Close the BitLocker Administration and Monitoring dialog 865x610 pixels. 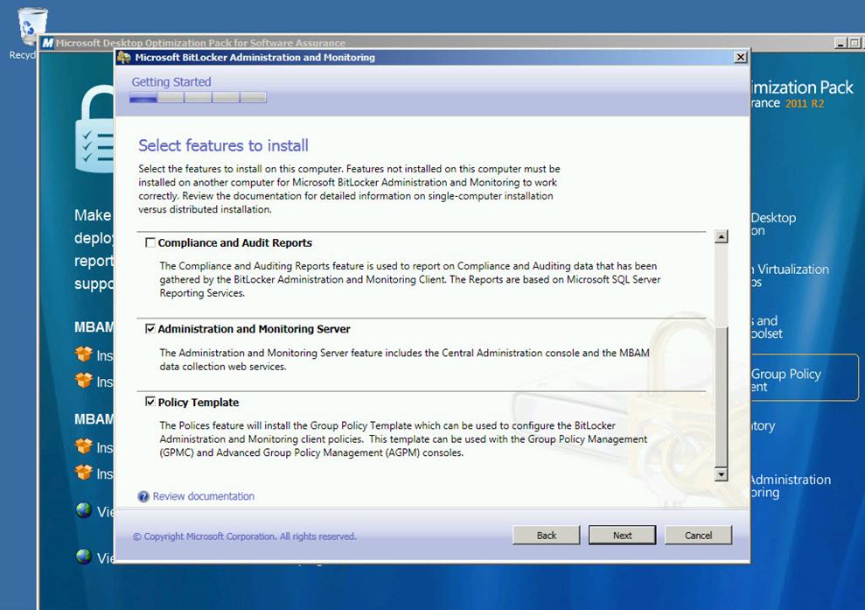[x=740, y=57]
